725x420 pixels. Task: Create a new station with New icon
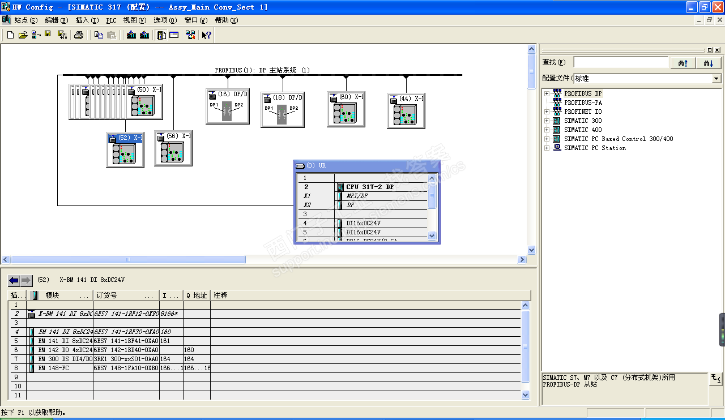coord(10,35)
